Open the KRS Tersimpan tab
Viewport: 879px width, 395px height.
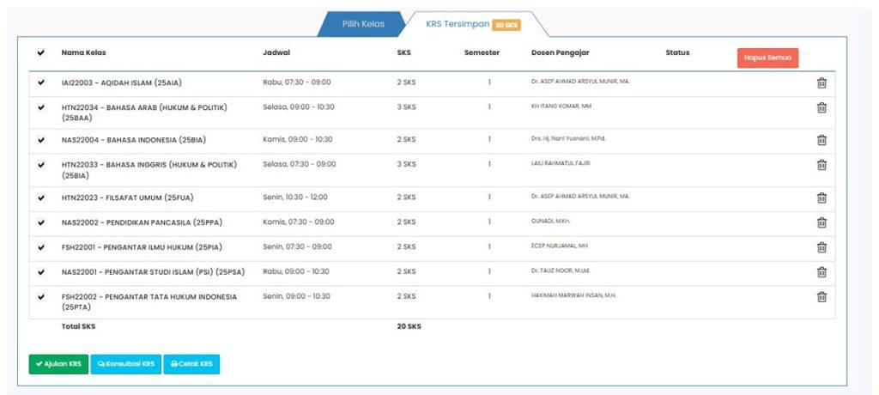coord(457,24)
